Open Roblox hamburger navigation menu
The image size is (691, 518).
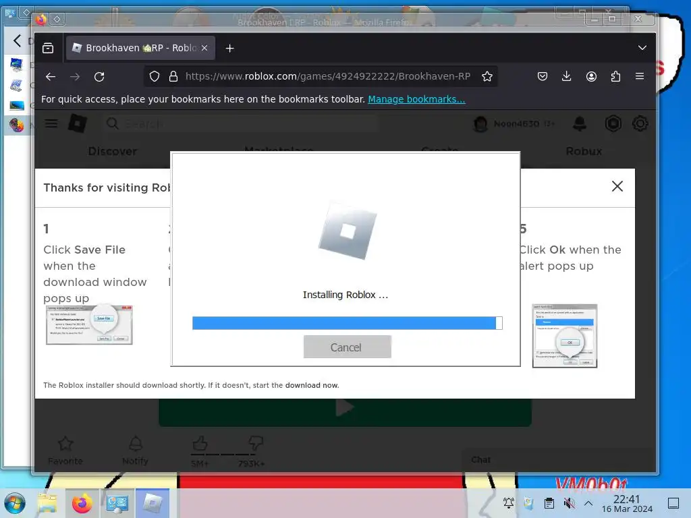tap(51, 124)
